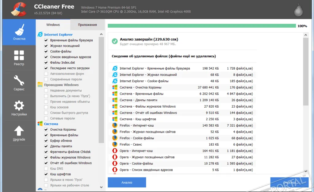Select the Firefox - Cookie-файлы result row
The image size is (314, 192).
182,138
